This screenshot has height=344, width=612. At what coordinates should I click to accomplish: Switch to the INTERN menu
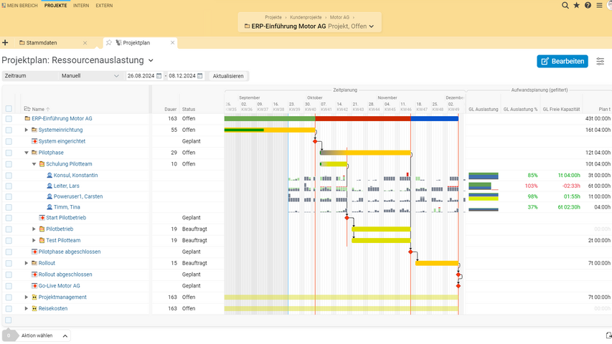click(x=81, y=5)
